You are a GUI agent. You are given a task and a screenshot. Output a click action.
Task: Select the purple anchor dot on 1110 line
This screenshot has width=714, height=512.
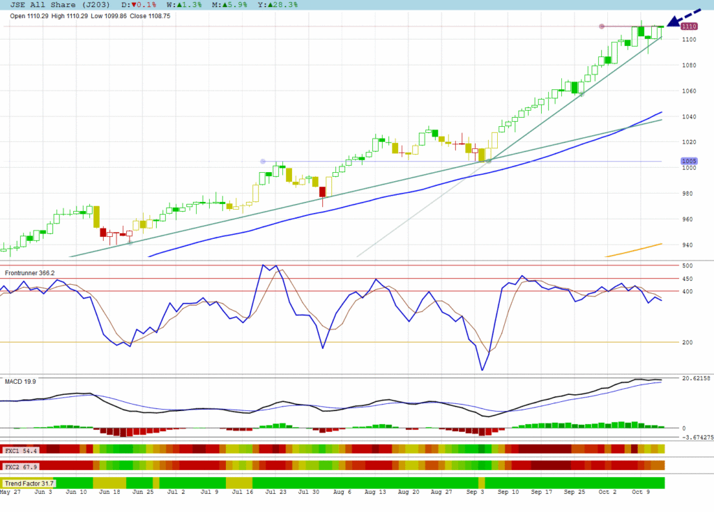[x=602, y=26]
